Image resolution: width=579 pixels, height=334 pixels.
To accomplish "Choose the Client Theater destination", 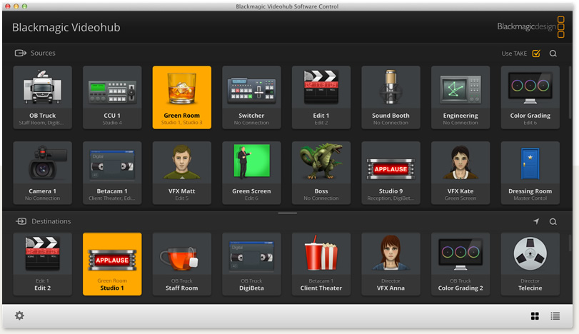I will (x=321, y=263).
